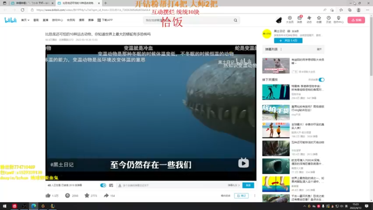The width and height of the screenshot is (373, 210).
Task: Click the blue 发送 send button
Action: (x=248, y=185)
